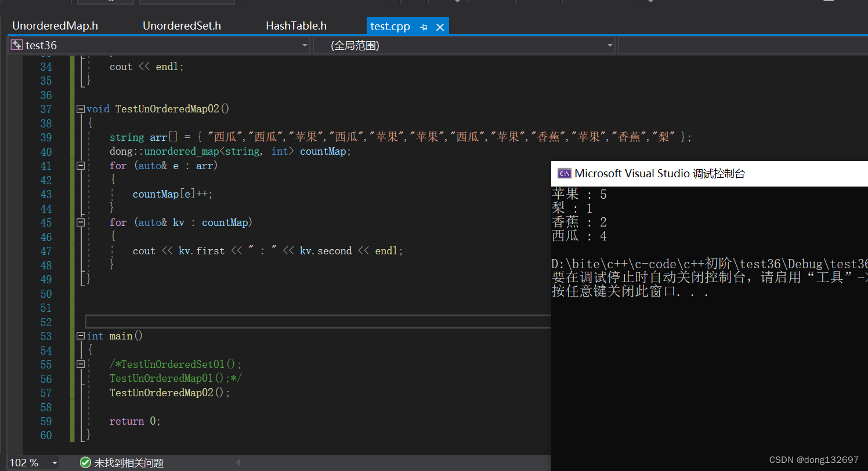
Task: Click the return 0 statement
Action: 135,421
